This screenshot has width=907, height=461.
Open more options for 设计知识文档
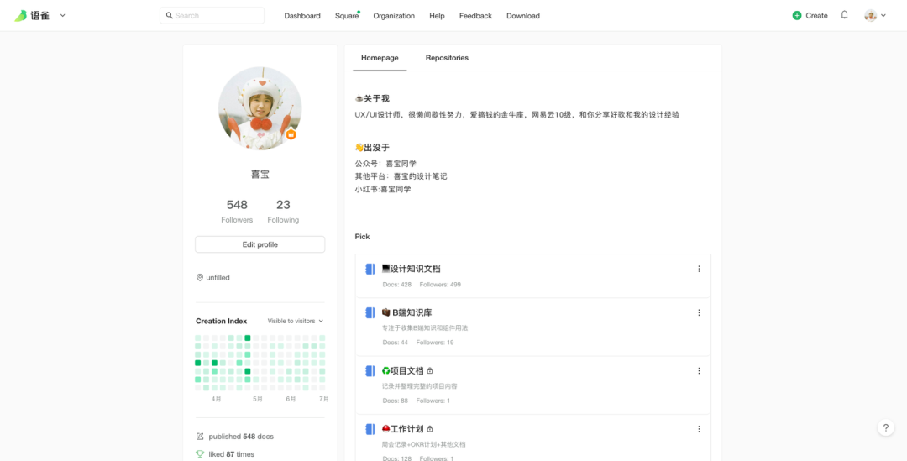699,269
